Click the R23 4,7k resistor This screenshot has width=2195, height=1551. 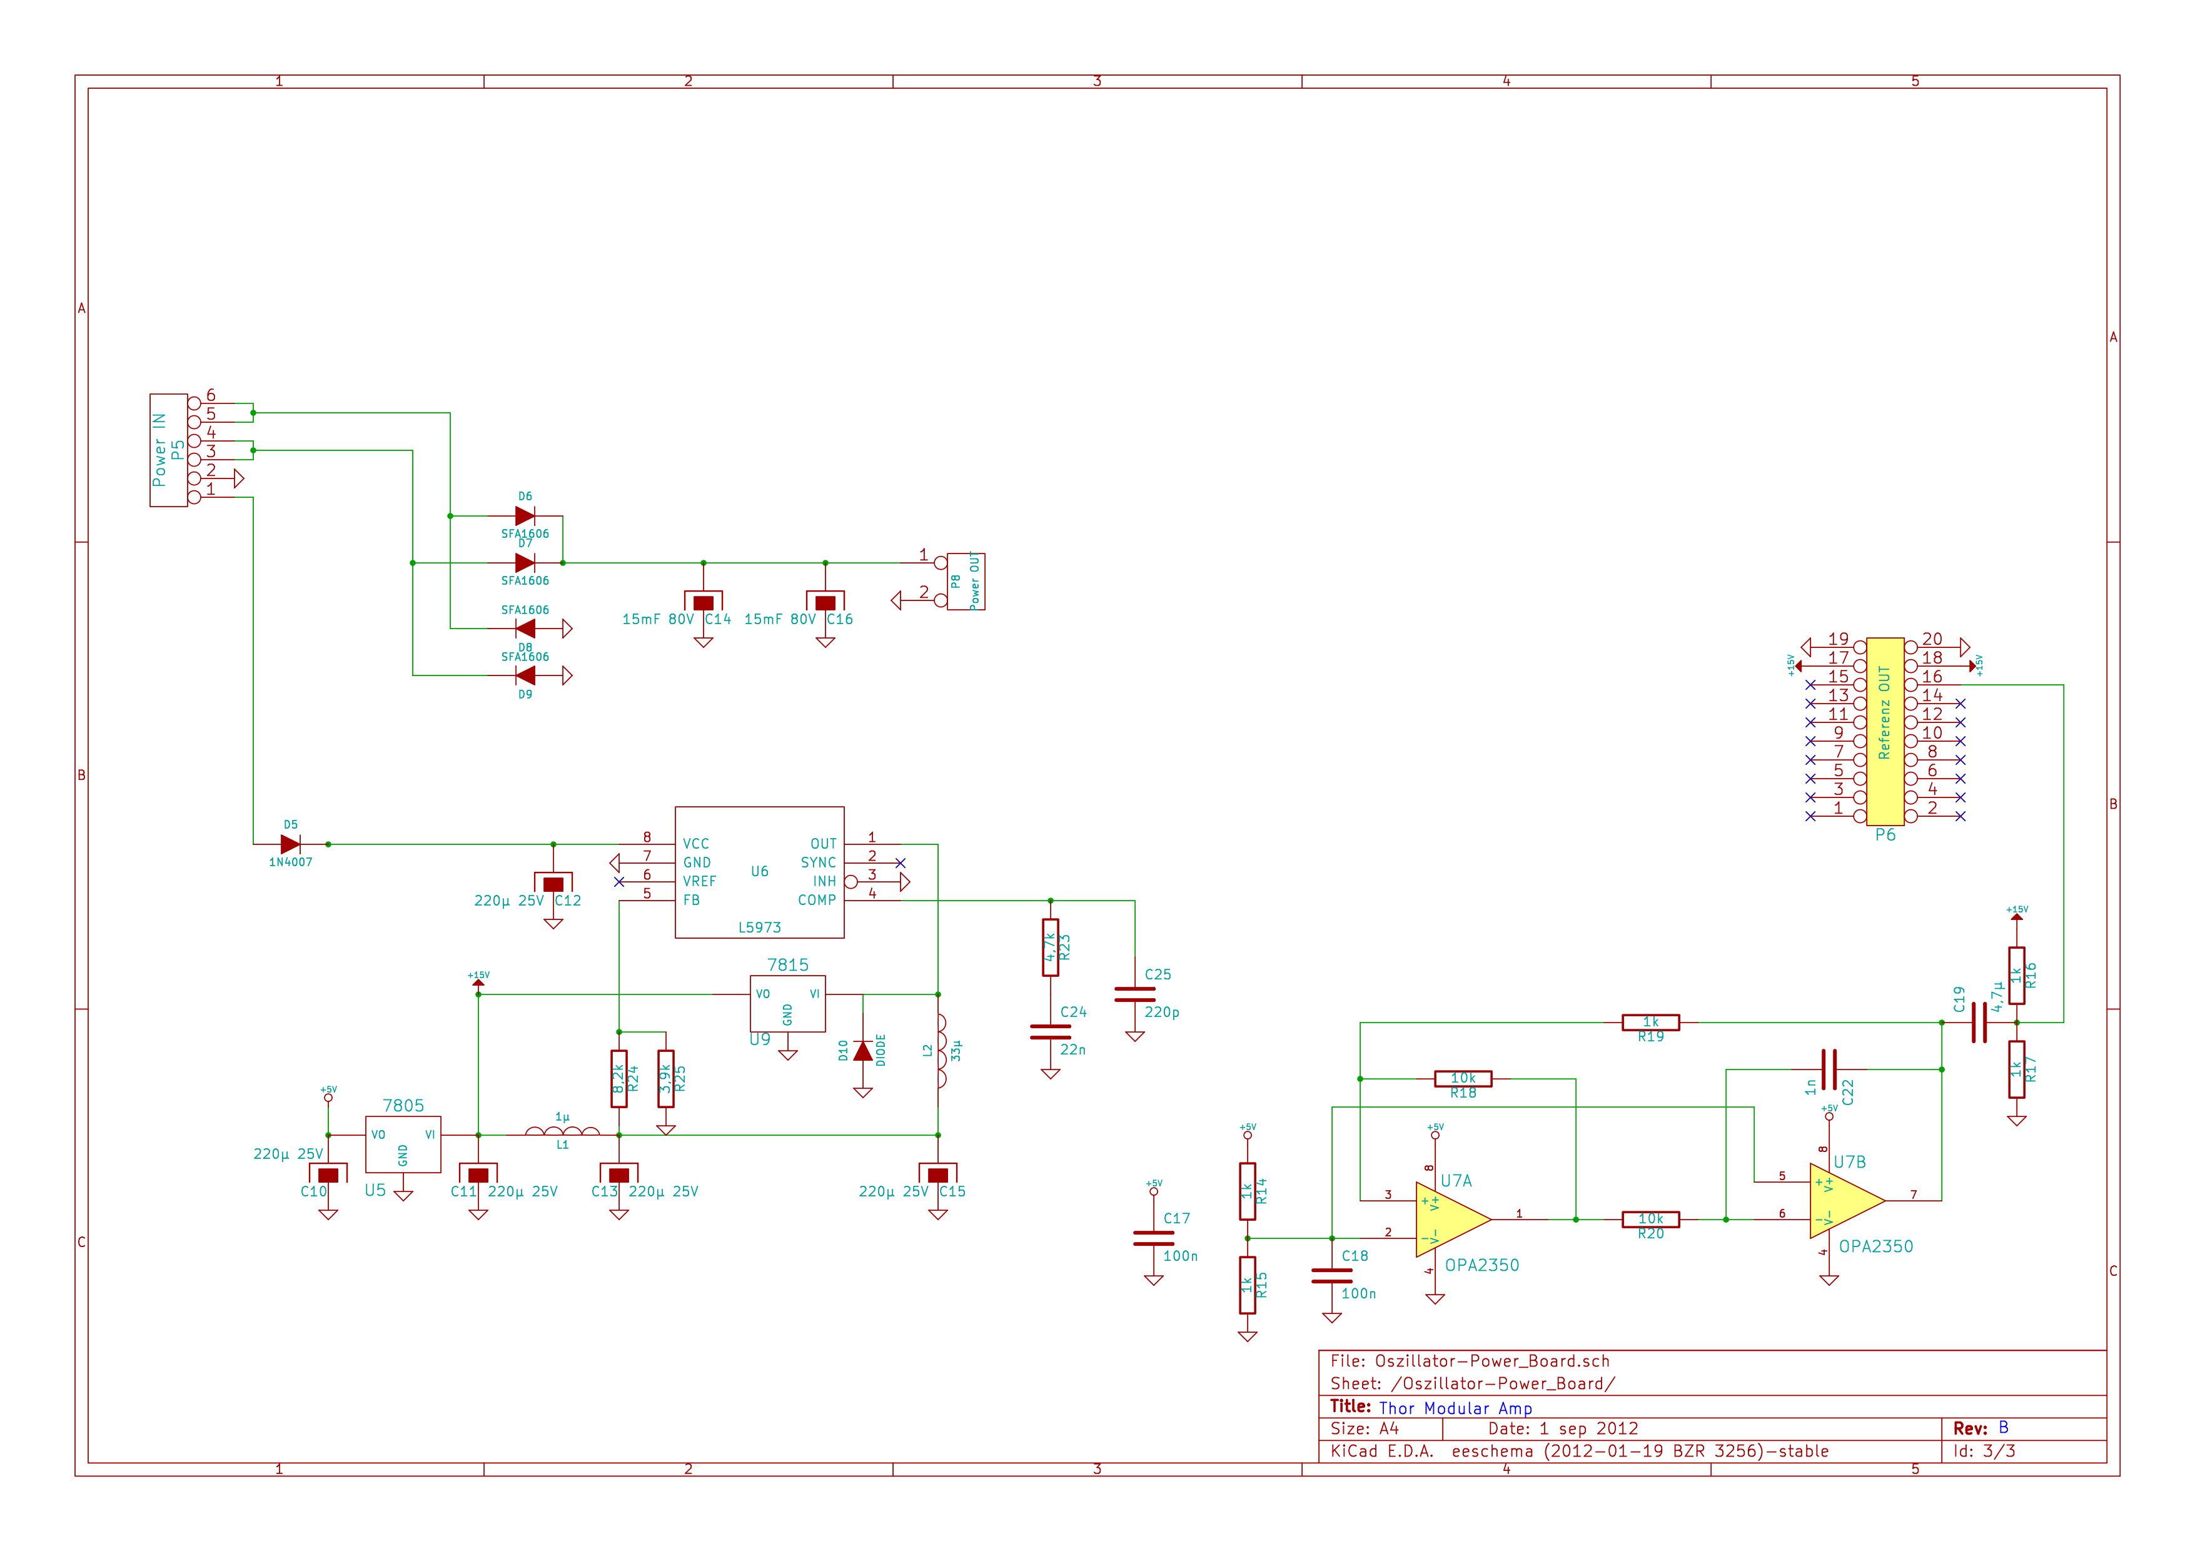[1050, 947]
